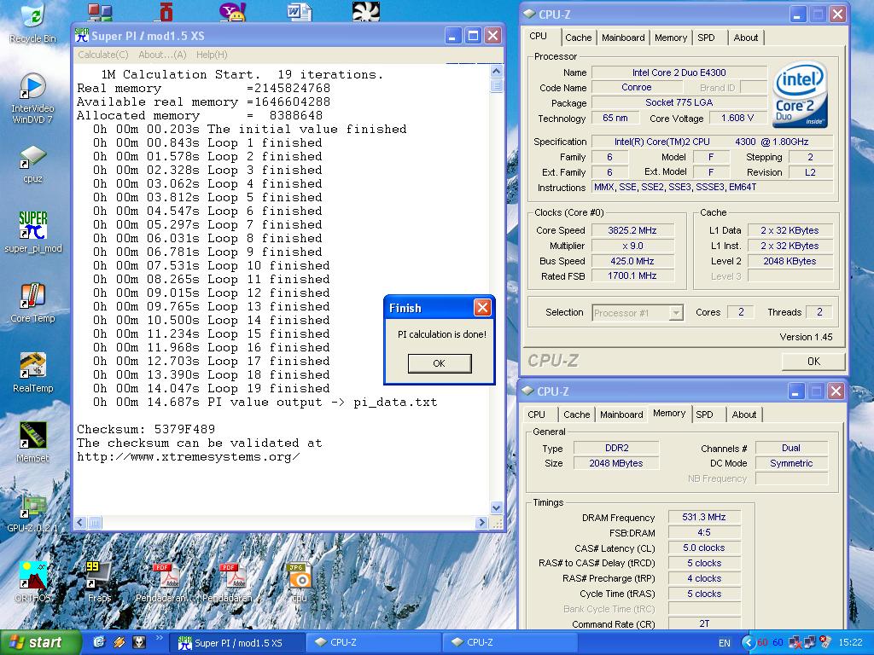874x655 pixels.
Task: Click the upper CPU-Z window title icon
Action: coord(528,14)
